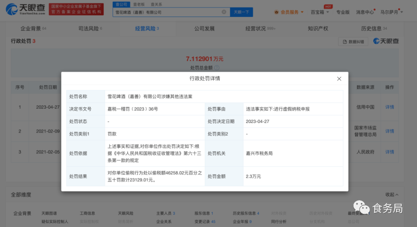The image size is (417, 227).
Task: Open the 公司发展 tab
Action: 204,29
